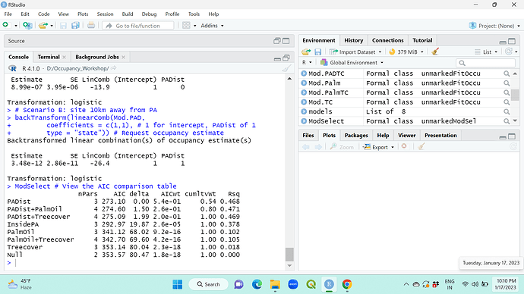Open the workspace panes layout dropdown
524x294 pixels.
189,26
